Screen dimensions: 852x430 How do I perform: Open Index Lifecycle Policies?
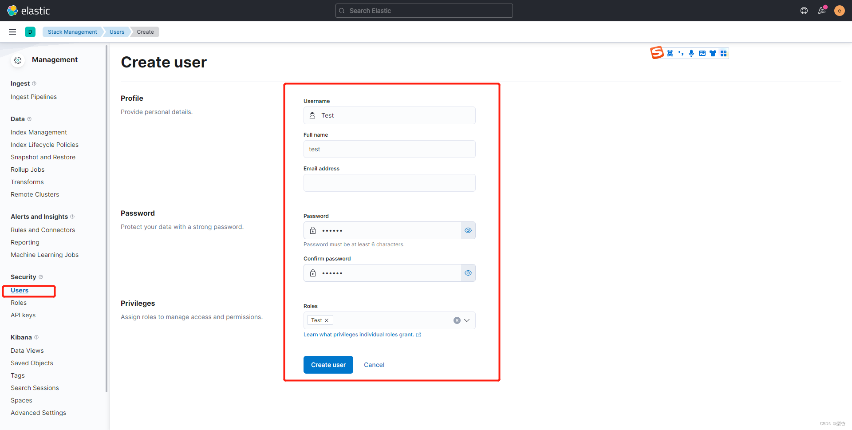44,145
